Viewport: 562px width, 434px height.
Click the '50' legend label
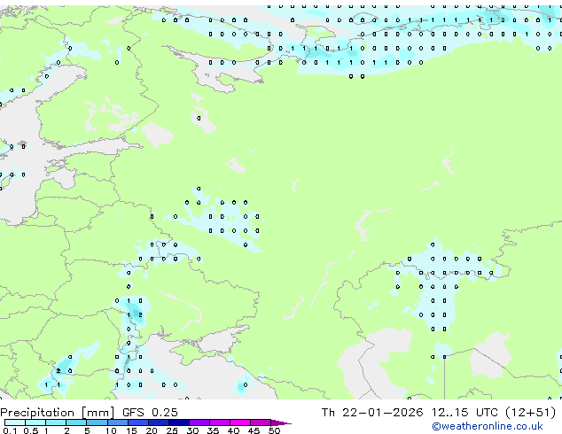(x=274, y=430)
